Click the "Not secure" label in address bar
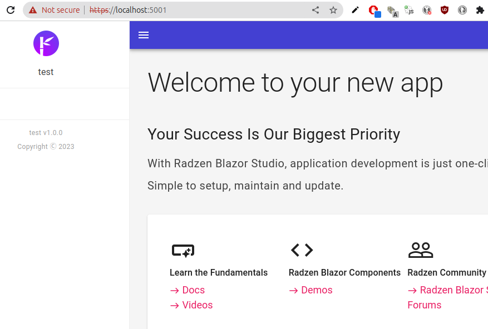 pos(61,10)
